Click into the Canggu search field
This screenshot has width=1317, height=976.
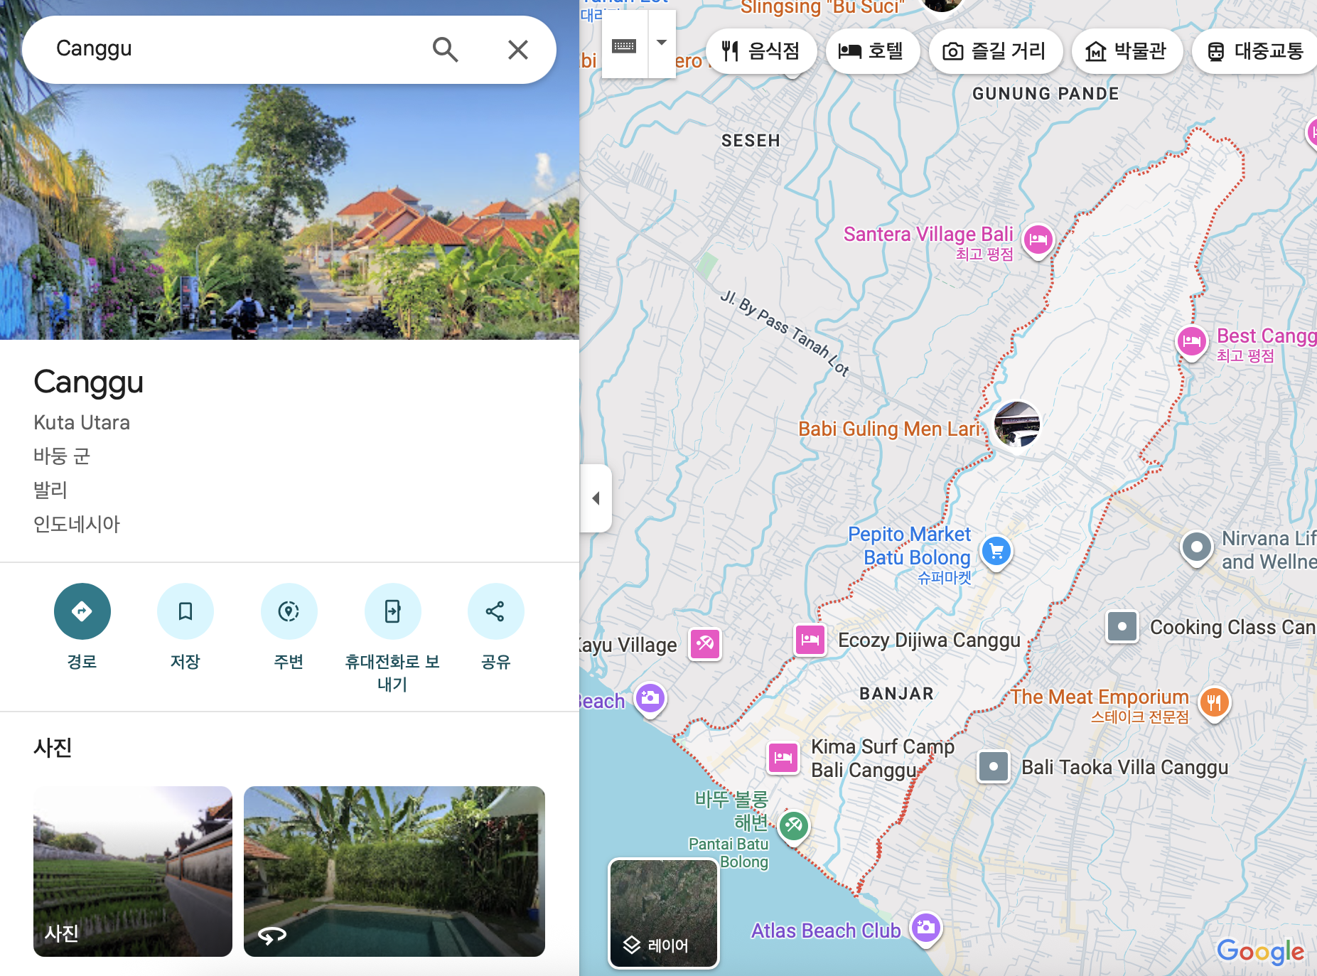coord(235,49)
